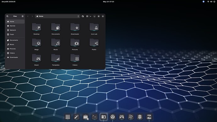
Task: Open the Videos folder in the grid
Action: (75, 58)
